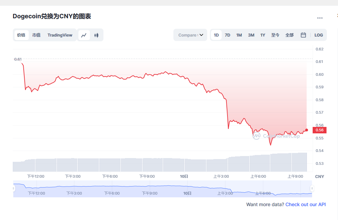
Task: Switch to candlestick chart view
Action: click(96, 35)
